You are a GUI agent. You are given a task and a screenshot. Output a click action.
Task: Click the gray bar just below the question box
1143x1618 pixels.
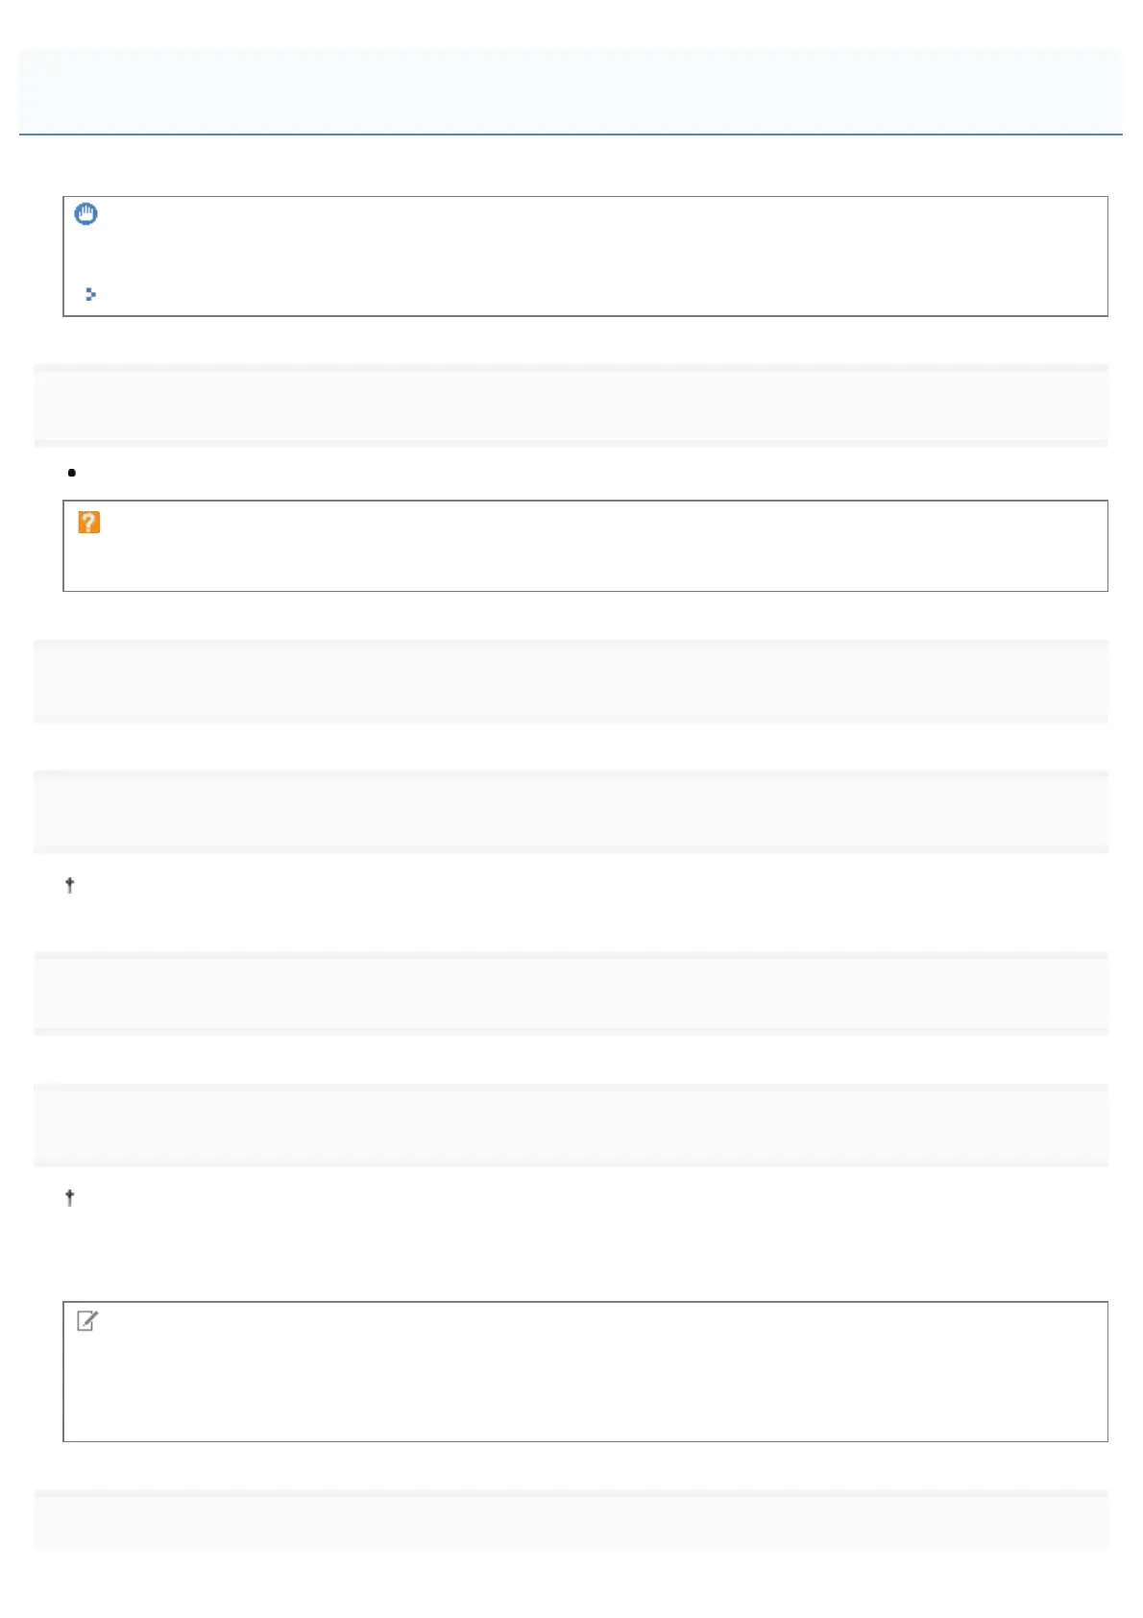[x=571, y=680]
